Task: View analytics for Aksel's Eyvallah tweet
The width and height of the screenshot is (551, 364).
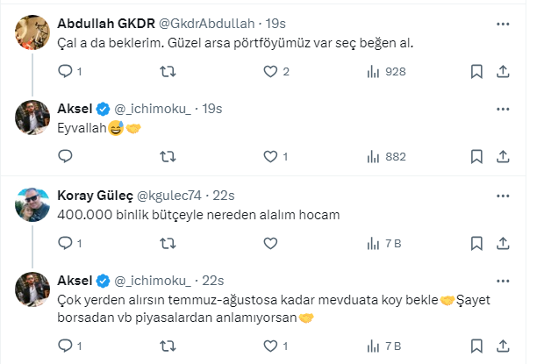Action: (x=373, y=156)
